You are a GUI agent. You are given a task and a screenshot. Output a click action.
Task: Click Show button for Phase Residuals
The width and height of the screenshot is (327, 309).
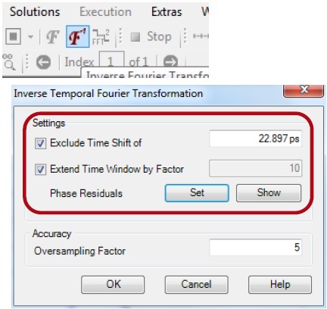pyautogui.click(x=269, y=193)
